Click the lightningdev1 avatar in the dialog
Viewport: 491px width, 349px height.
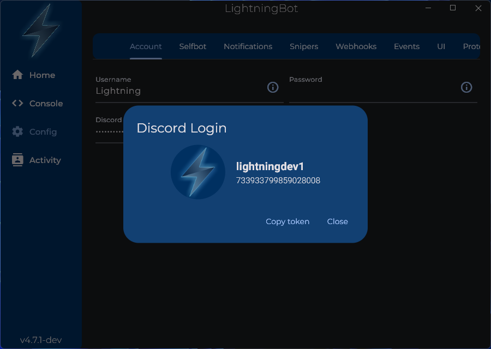click(197, 172)
